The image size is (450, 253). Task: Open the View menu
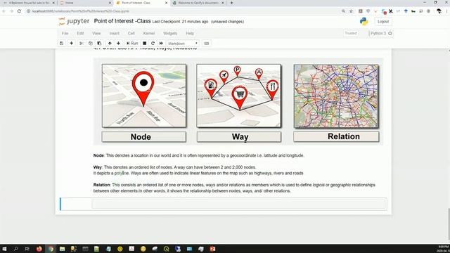96,33
